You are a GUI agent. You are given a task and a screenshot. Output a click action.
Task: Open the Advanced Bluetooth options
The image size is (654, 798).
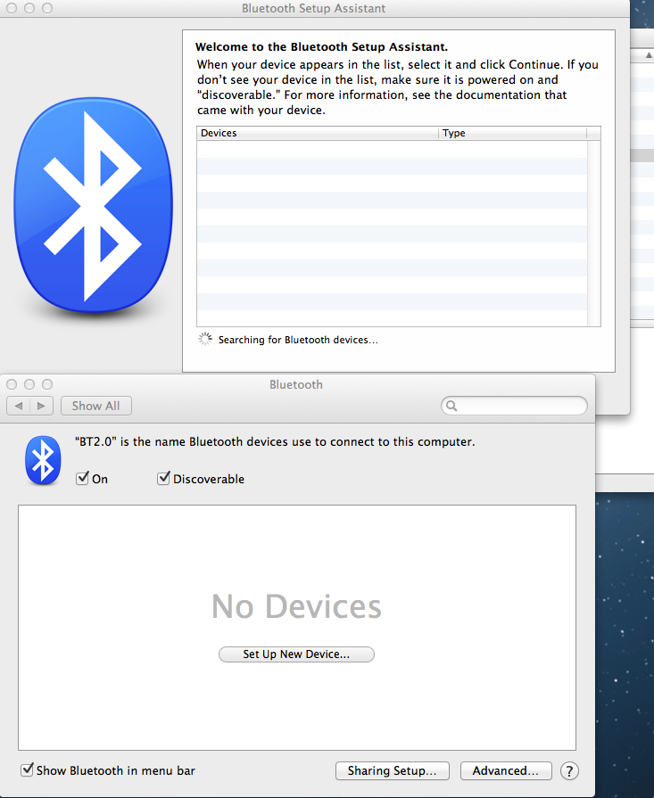[506, 770]
